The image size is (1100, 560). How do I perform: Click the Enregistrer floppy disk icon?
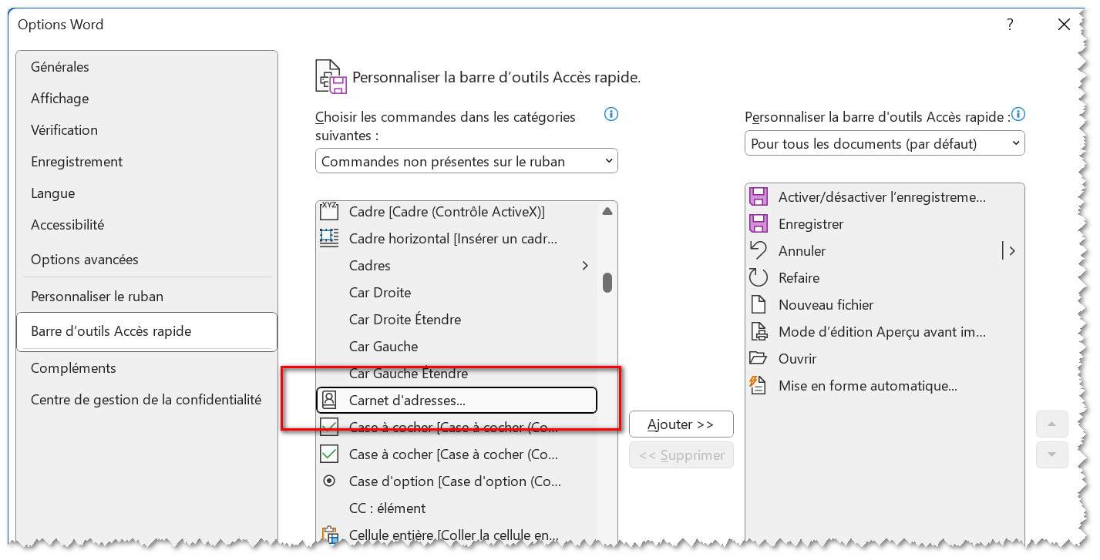[x=759, y=224]
